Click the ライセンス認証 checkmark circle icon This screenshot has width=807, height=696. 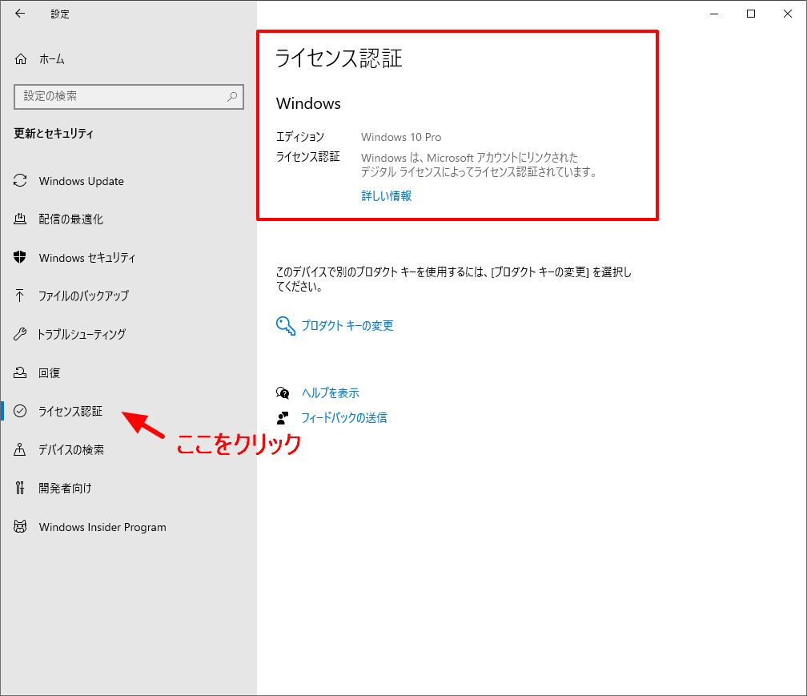(20, 411)
